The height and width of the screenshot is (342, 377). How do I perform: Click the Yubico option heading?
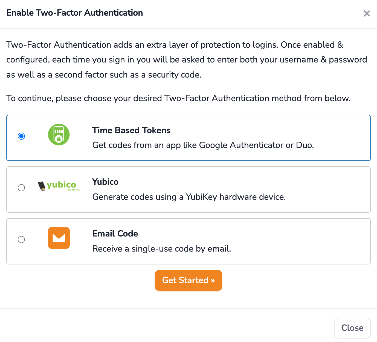105,182
